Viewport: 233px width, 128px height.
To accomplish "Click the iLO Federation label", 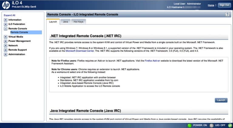I will (17, 24).
